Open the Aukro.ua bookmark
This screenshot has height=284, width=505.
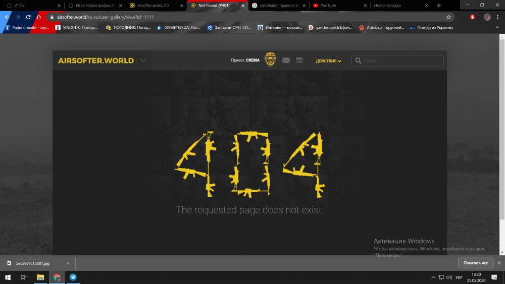pyautogui.click(x=382, y=28)
